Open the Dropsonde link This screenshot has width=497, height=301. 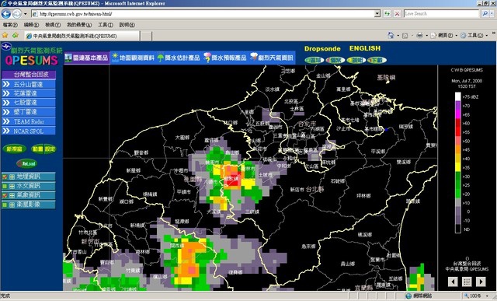[322, 48]
